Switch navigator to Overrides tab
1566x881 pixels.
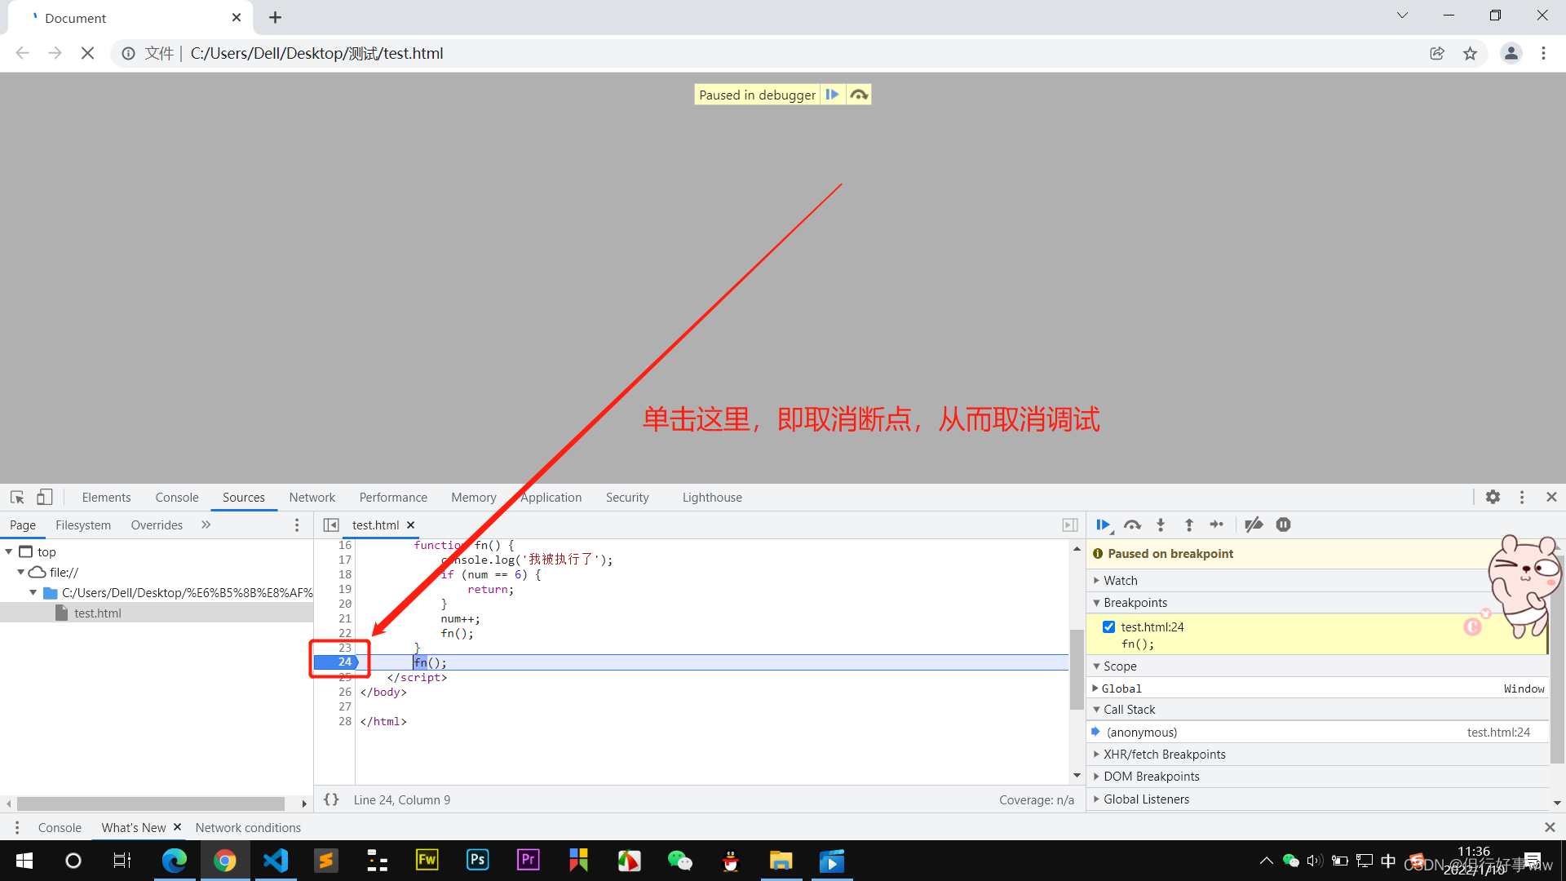[x=157, y=525]
